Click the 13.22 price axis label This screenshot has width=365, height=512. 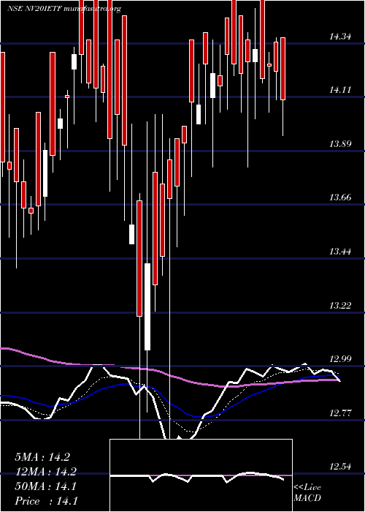click(x=340, y=305)
